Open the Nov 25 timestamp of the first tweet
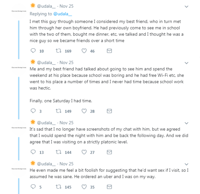Image resolution: width=200 pixels, height=194 pixels. pyautogui.click(x=66, y=6)
